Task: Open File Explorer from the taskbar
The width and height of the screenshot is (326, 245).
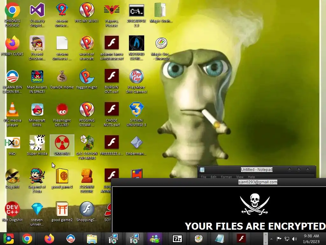Action: (92, 239)
